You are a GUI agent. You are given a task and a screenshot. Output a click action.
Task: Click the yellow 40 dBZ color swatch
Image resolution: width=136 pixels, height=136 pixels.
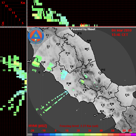(x=99, y=135)
